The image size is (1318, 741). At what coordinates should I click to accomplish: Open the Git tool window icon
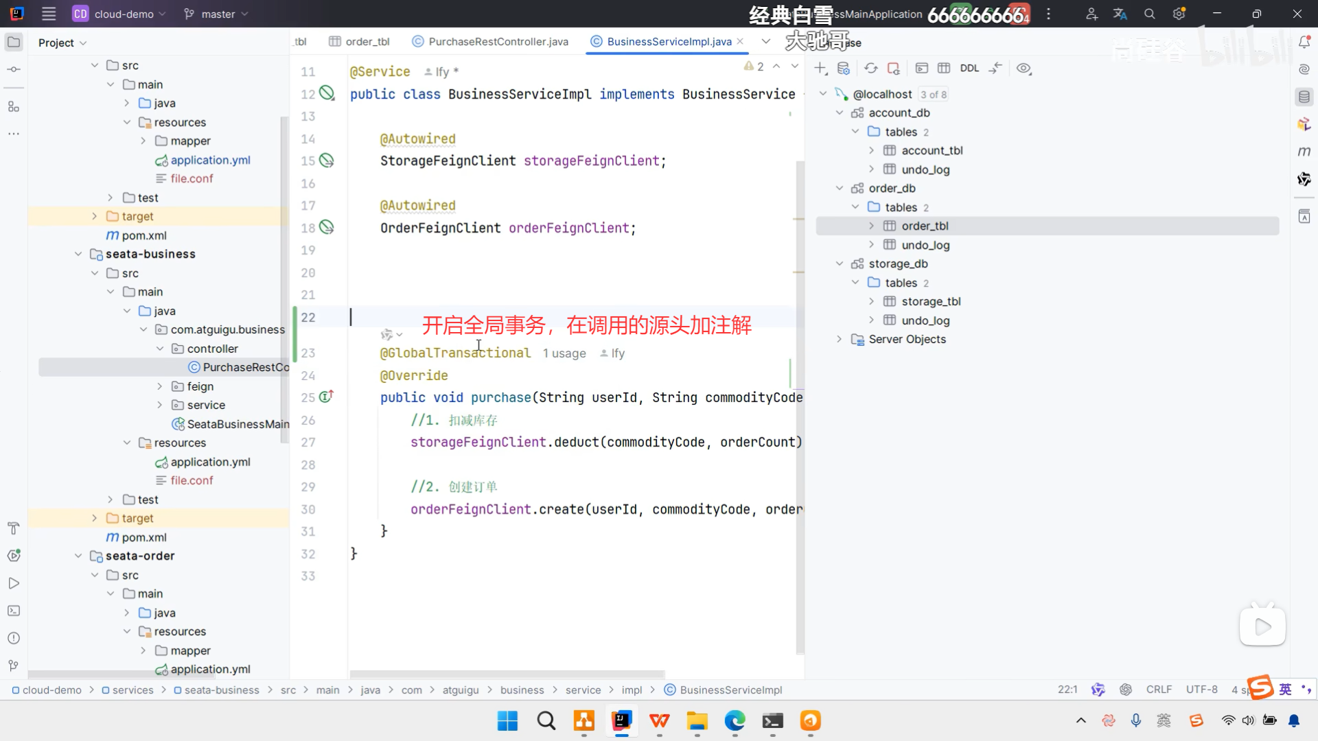point(13,666)
